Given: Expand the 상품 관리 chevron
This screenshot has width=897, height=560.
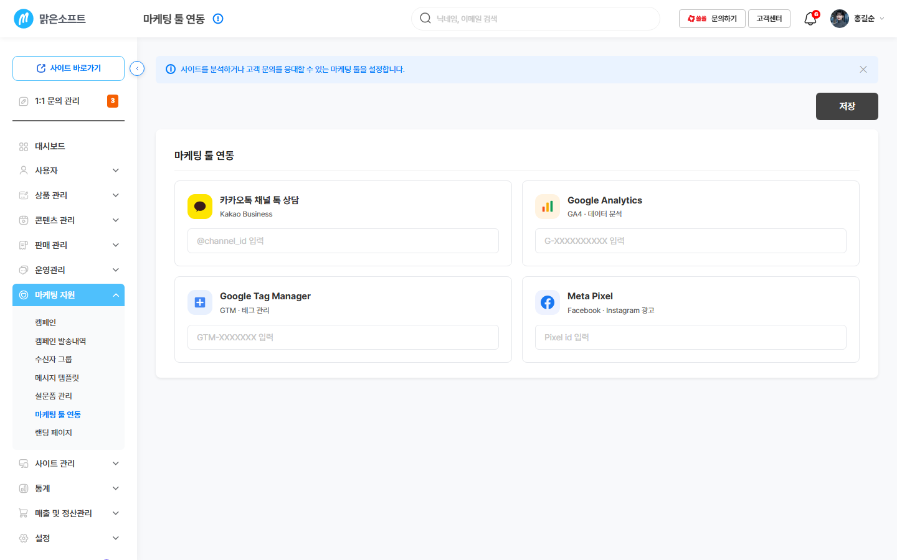Looking at the screenshot, I should click(x=116, y=195).
